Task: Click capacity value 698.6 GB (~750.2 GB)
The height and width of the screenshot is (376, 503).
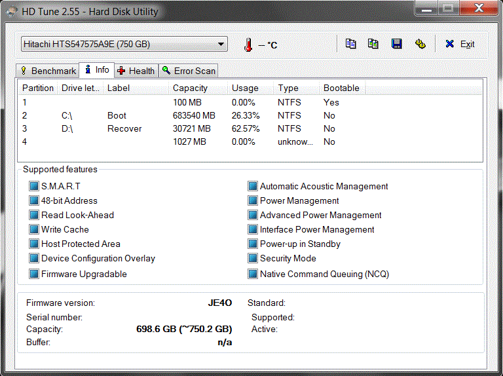Action: 184,329
